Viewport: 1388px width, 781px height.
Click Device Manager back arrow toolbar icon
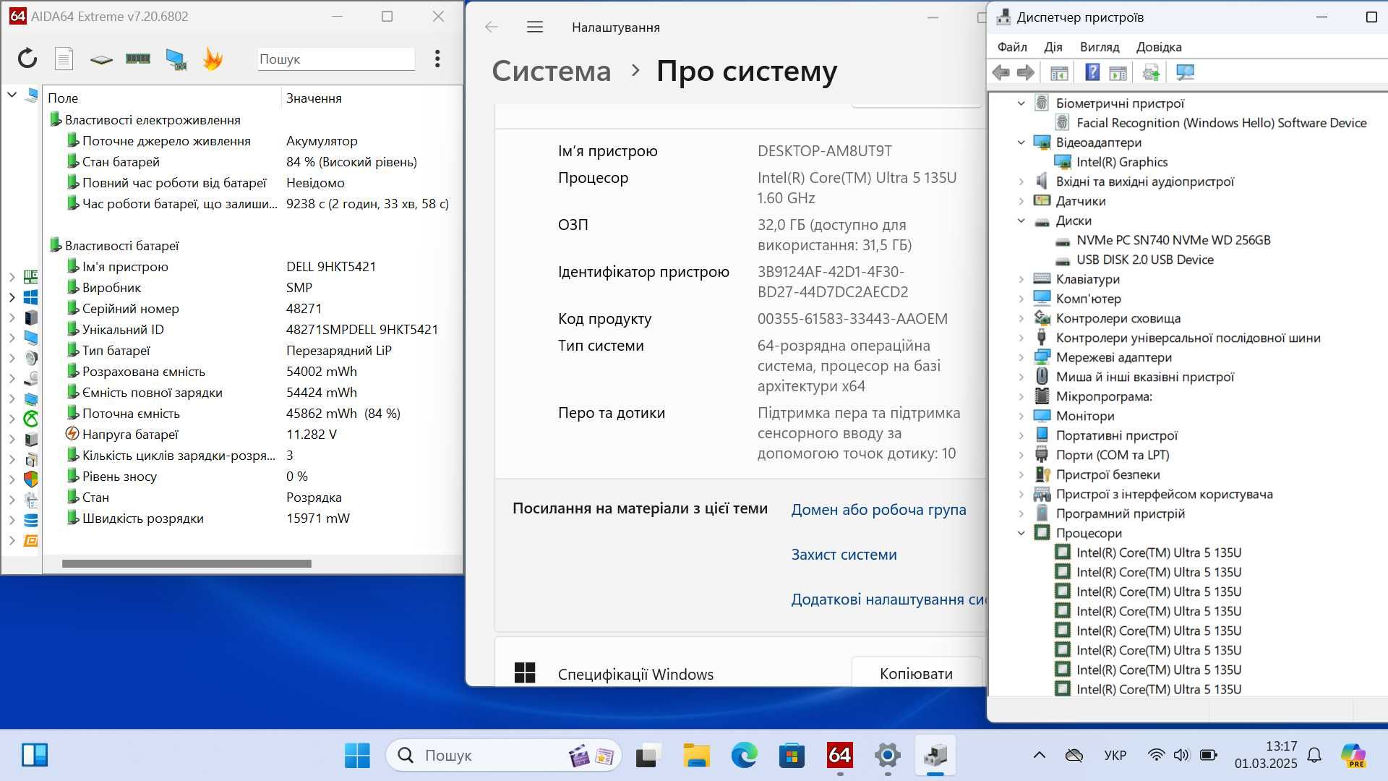(x=1001, y=72)
